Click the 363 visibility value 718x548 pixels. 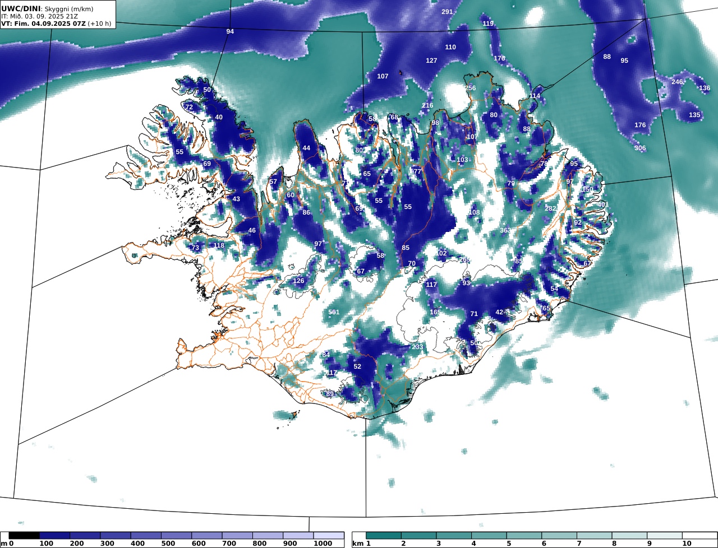click(x=505, y=230)
